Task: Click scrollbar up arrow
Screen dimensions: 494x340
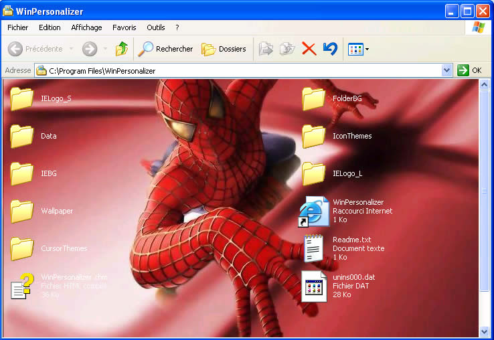Action: tap(484, 84)
